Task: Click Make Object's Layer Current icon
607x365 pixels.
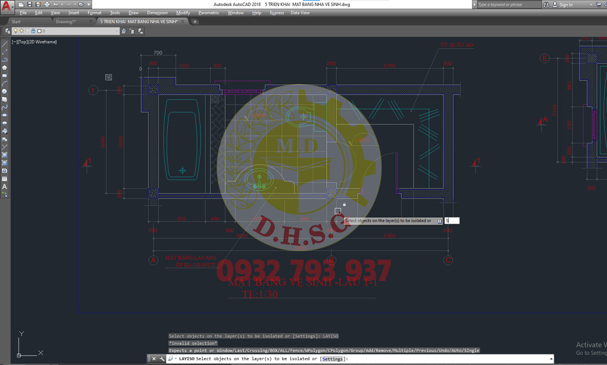Action: 124,31
